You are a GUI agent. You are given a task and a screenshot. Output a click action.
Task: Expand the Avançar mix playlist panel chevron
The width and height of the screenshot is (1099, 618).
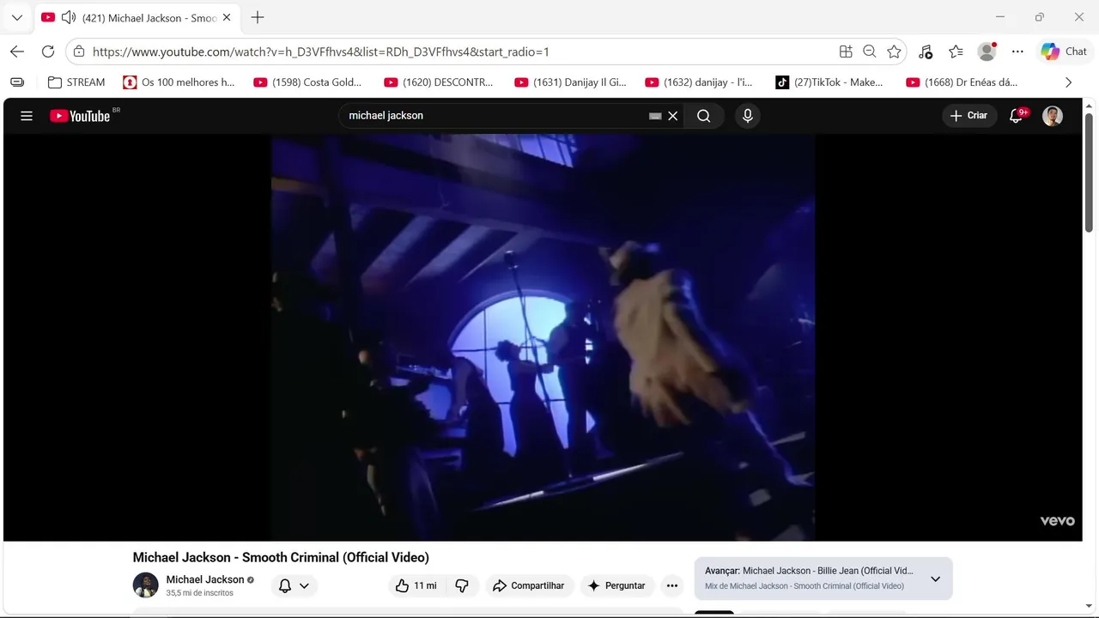[x=936, y=579]
